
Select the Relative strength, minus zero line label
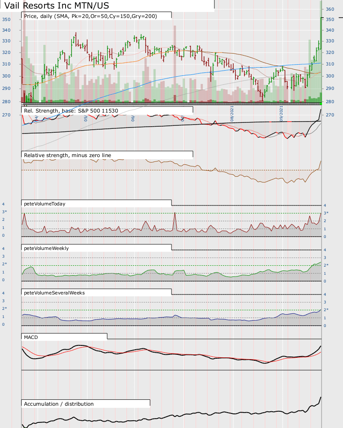point(68,155)
